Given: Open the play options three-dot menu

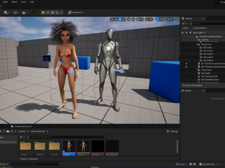Looking at the screenshot, I should 61,13.
